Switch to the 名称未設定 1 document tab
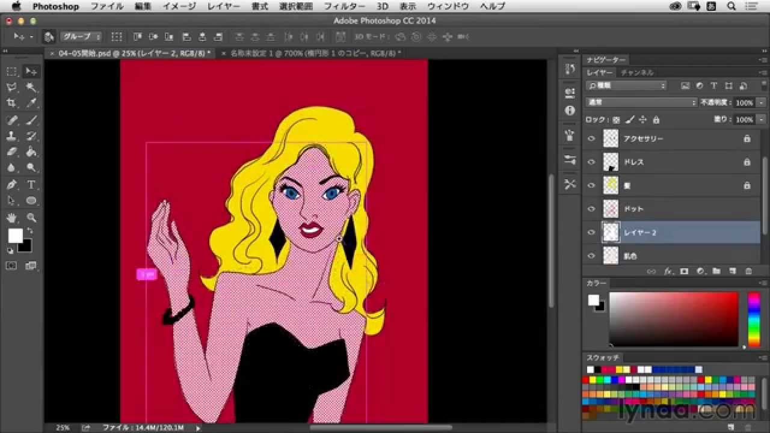This screenshot has height=433, width=770. [315, 54]
